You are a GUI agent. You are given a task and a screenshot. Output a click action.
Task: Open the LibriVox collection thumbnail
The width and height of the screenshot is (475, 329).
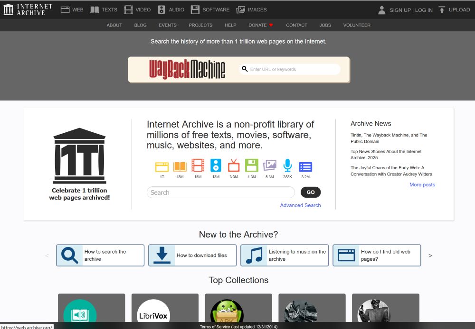[x=153, y=313]
